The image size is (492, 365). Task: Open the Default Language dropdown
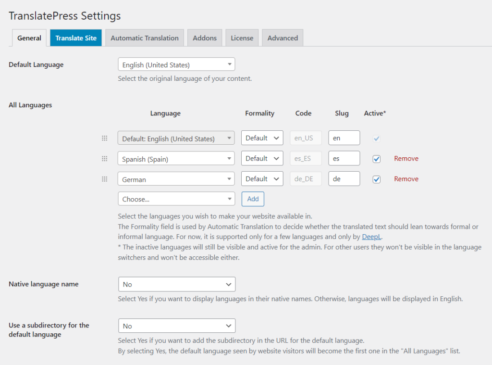pos(176,64)
